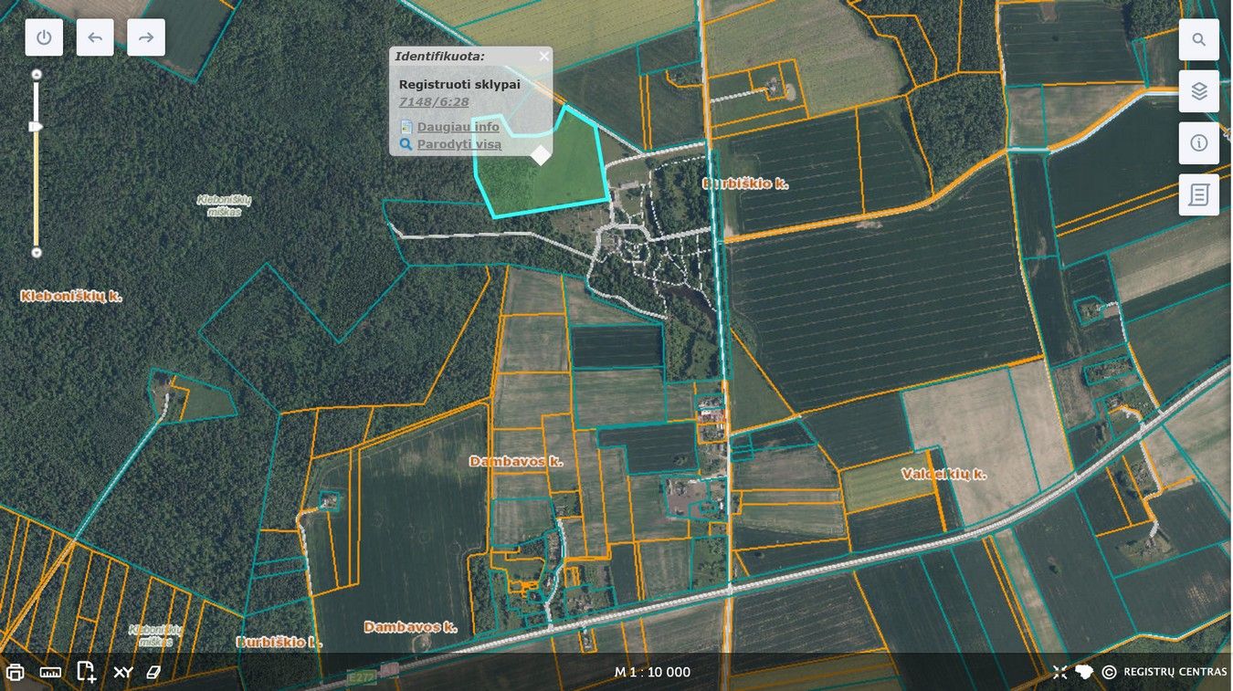Open parcel link 7148/6:28
Image resolution: width=1233 pixels, height=691 pixels.
point(434,102)
